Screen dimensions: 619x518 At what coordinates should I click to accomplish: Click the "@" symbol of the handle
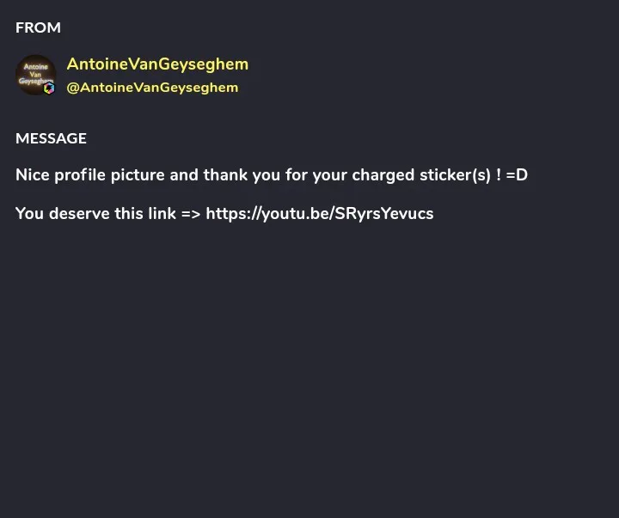(72, 88)
